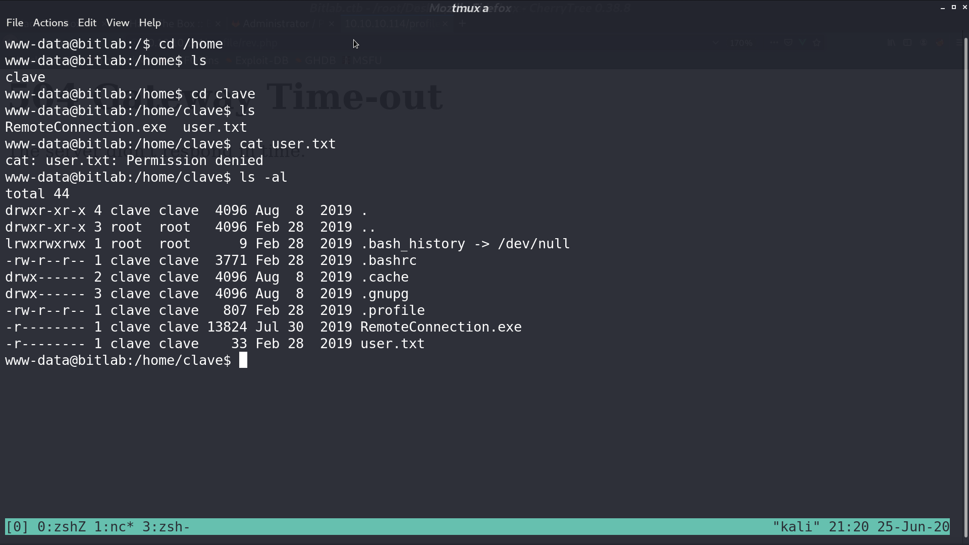Open the File menu
The height and width of the screenshot is (545, 969).
pos(15,23)
